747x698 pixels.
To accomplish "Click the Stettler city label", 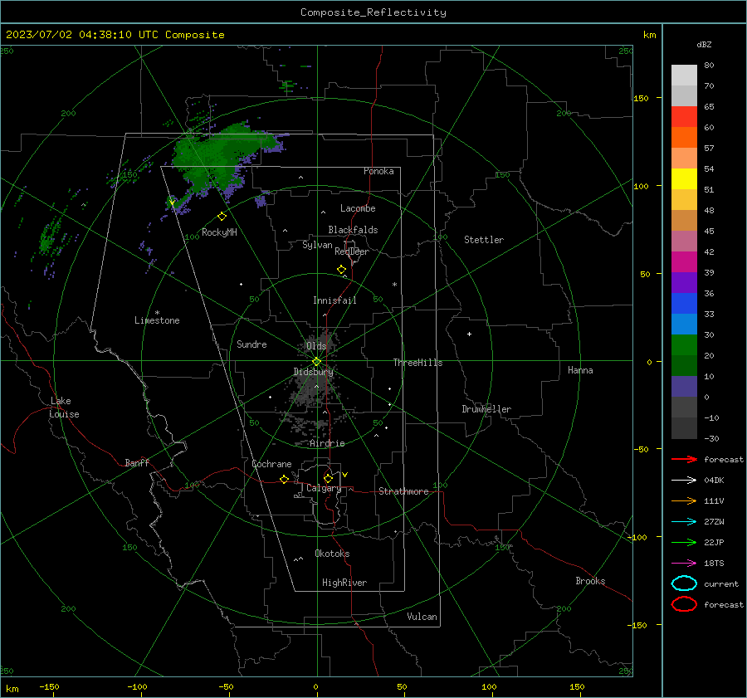I will pyautogui.click(x=484, y=240).
